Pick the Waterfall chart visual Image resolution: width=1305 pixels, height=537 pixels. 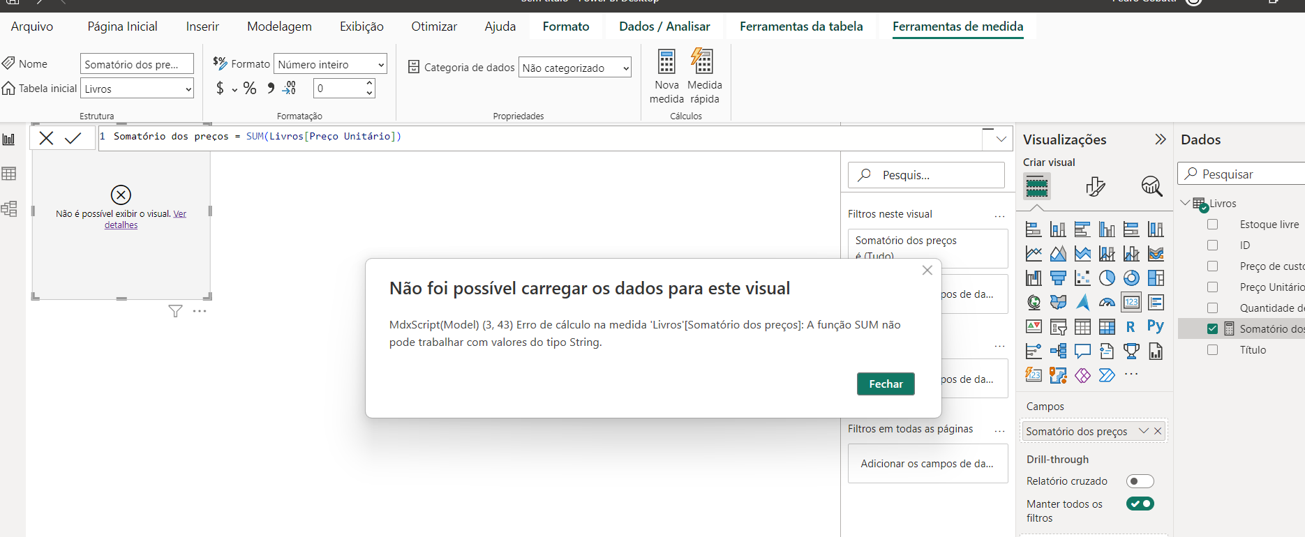tap(1034, 278)
